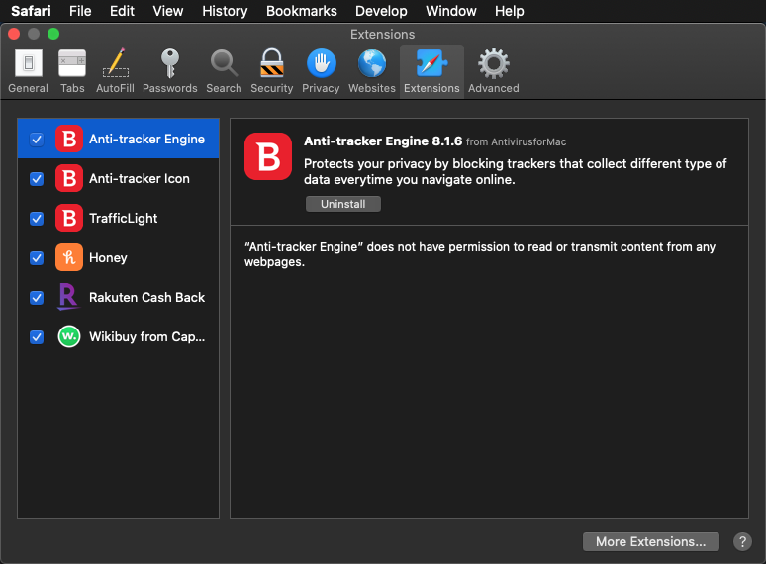This screenshot has width=766, height=564.
Task: Open the Search magnifier preferences pane
Action: (x=224, y=71)
